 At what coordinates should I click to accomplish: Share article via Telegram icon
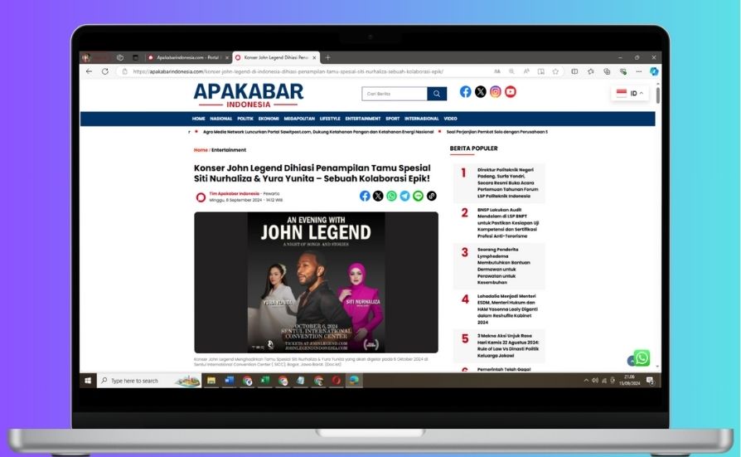[404, 196]
